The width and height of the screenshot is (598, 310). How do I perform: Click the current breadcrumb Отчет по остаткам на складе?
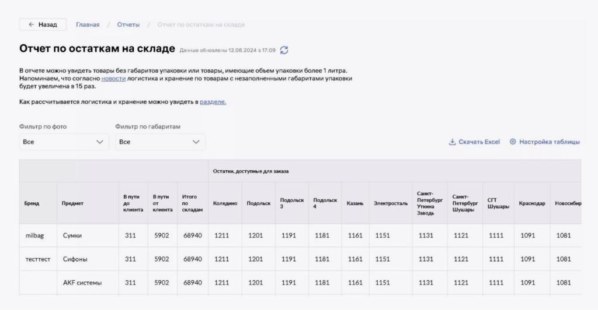(201, 24)
